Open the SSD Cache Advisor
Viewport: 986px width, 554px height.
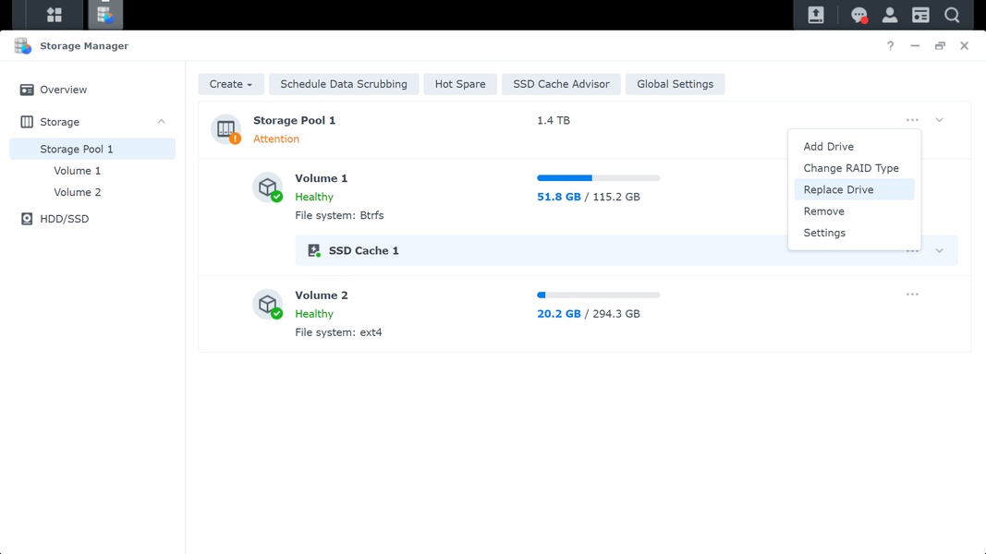pos(561,84)
